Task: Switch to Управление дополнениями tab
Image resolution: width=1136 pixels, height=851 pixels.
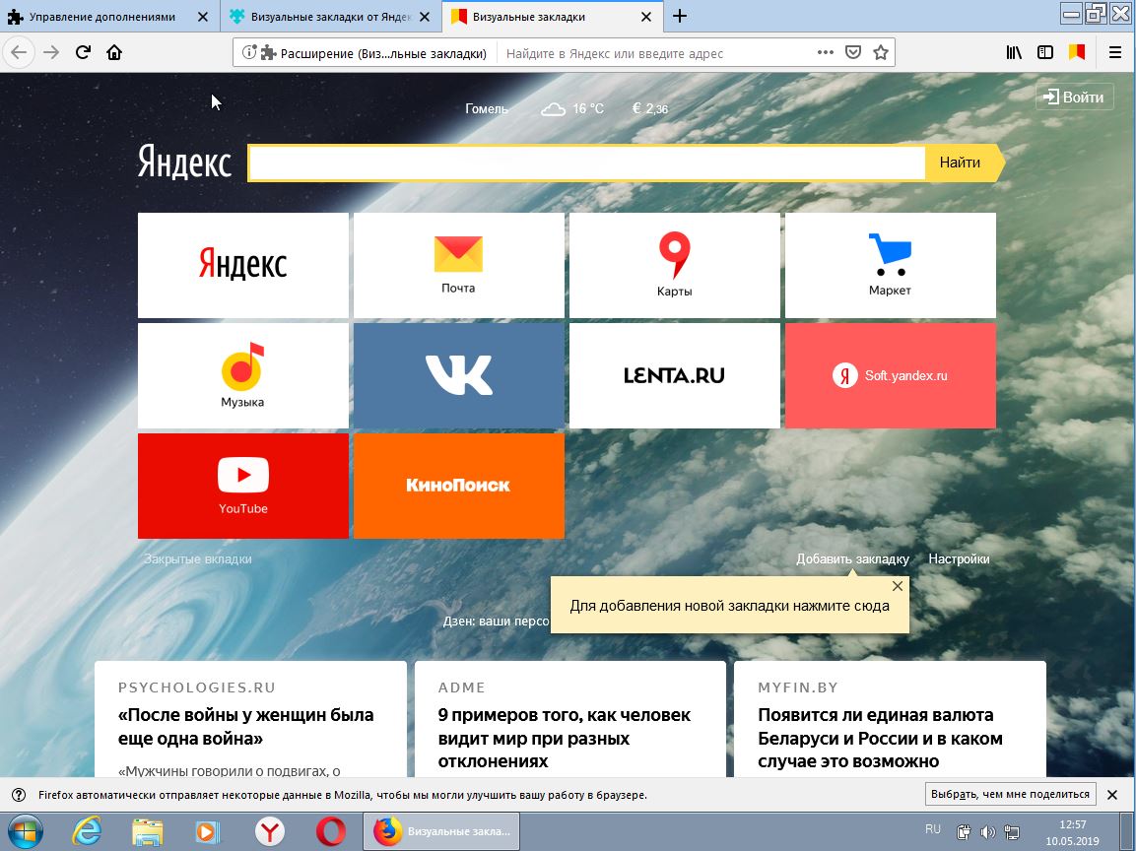Action: click(x=101, y=17)
